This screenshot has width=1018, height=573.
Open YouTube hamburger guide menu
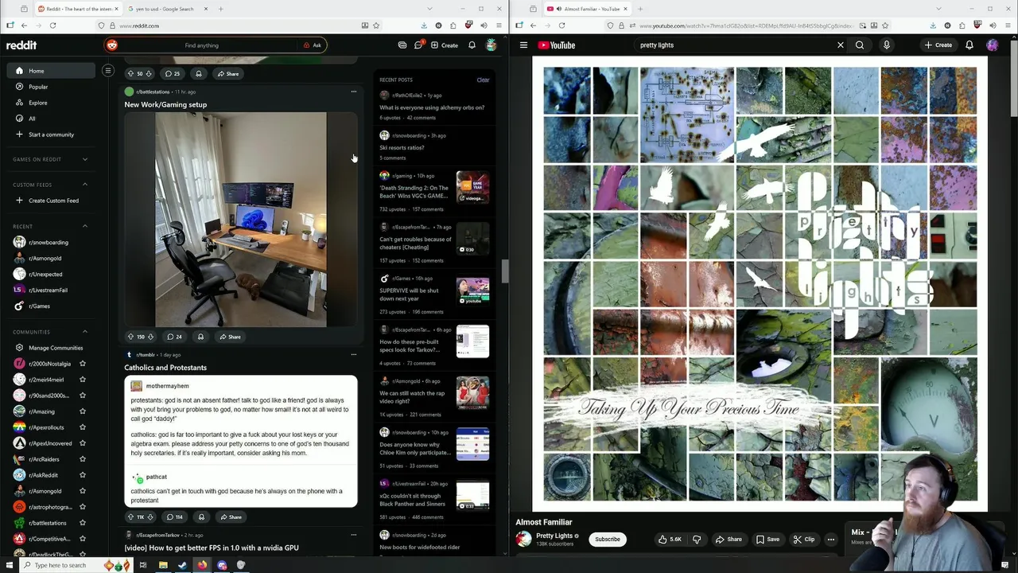[x=523, y=45]
